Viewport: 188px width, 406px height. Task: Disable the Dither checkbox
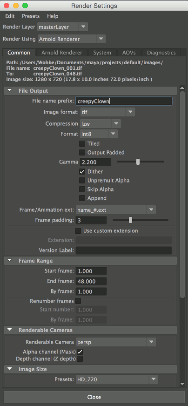tap(82, 172)
